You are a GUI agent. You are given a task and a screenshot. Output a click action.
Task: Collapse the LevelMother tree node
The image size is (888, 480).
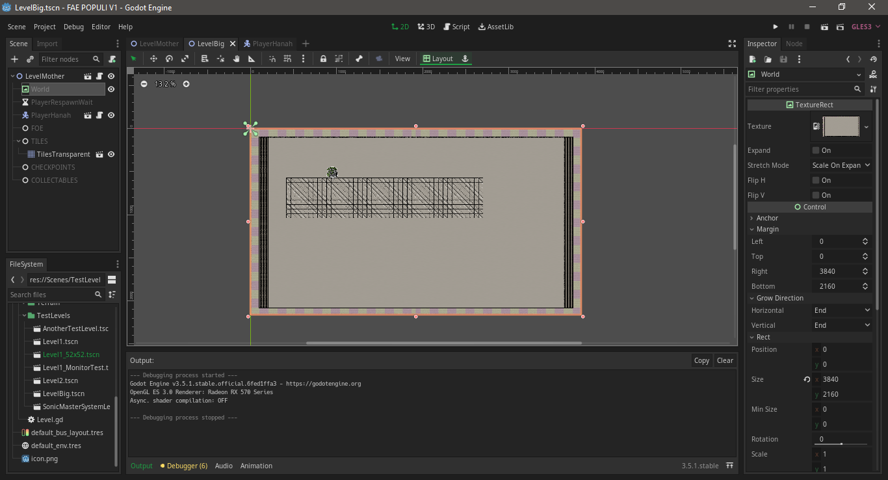12,76
